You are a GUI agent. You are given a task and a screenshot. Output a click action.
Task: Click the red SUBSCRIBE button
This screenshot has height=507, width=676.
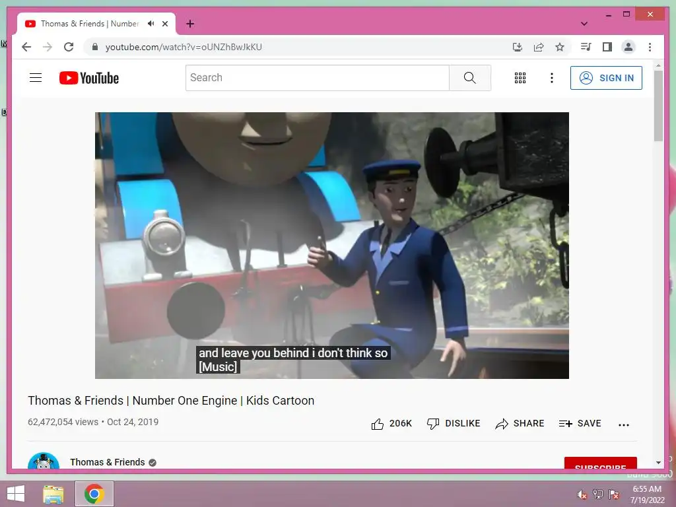(601, 463)
